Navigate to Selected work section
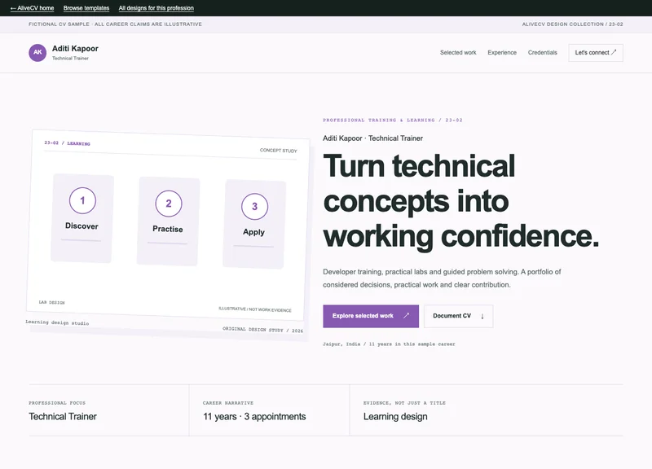The width and height of the screenshot is (652, 469). [x=458, y=53]
